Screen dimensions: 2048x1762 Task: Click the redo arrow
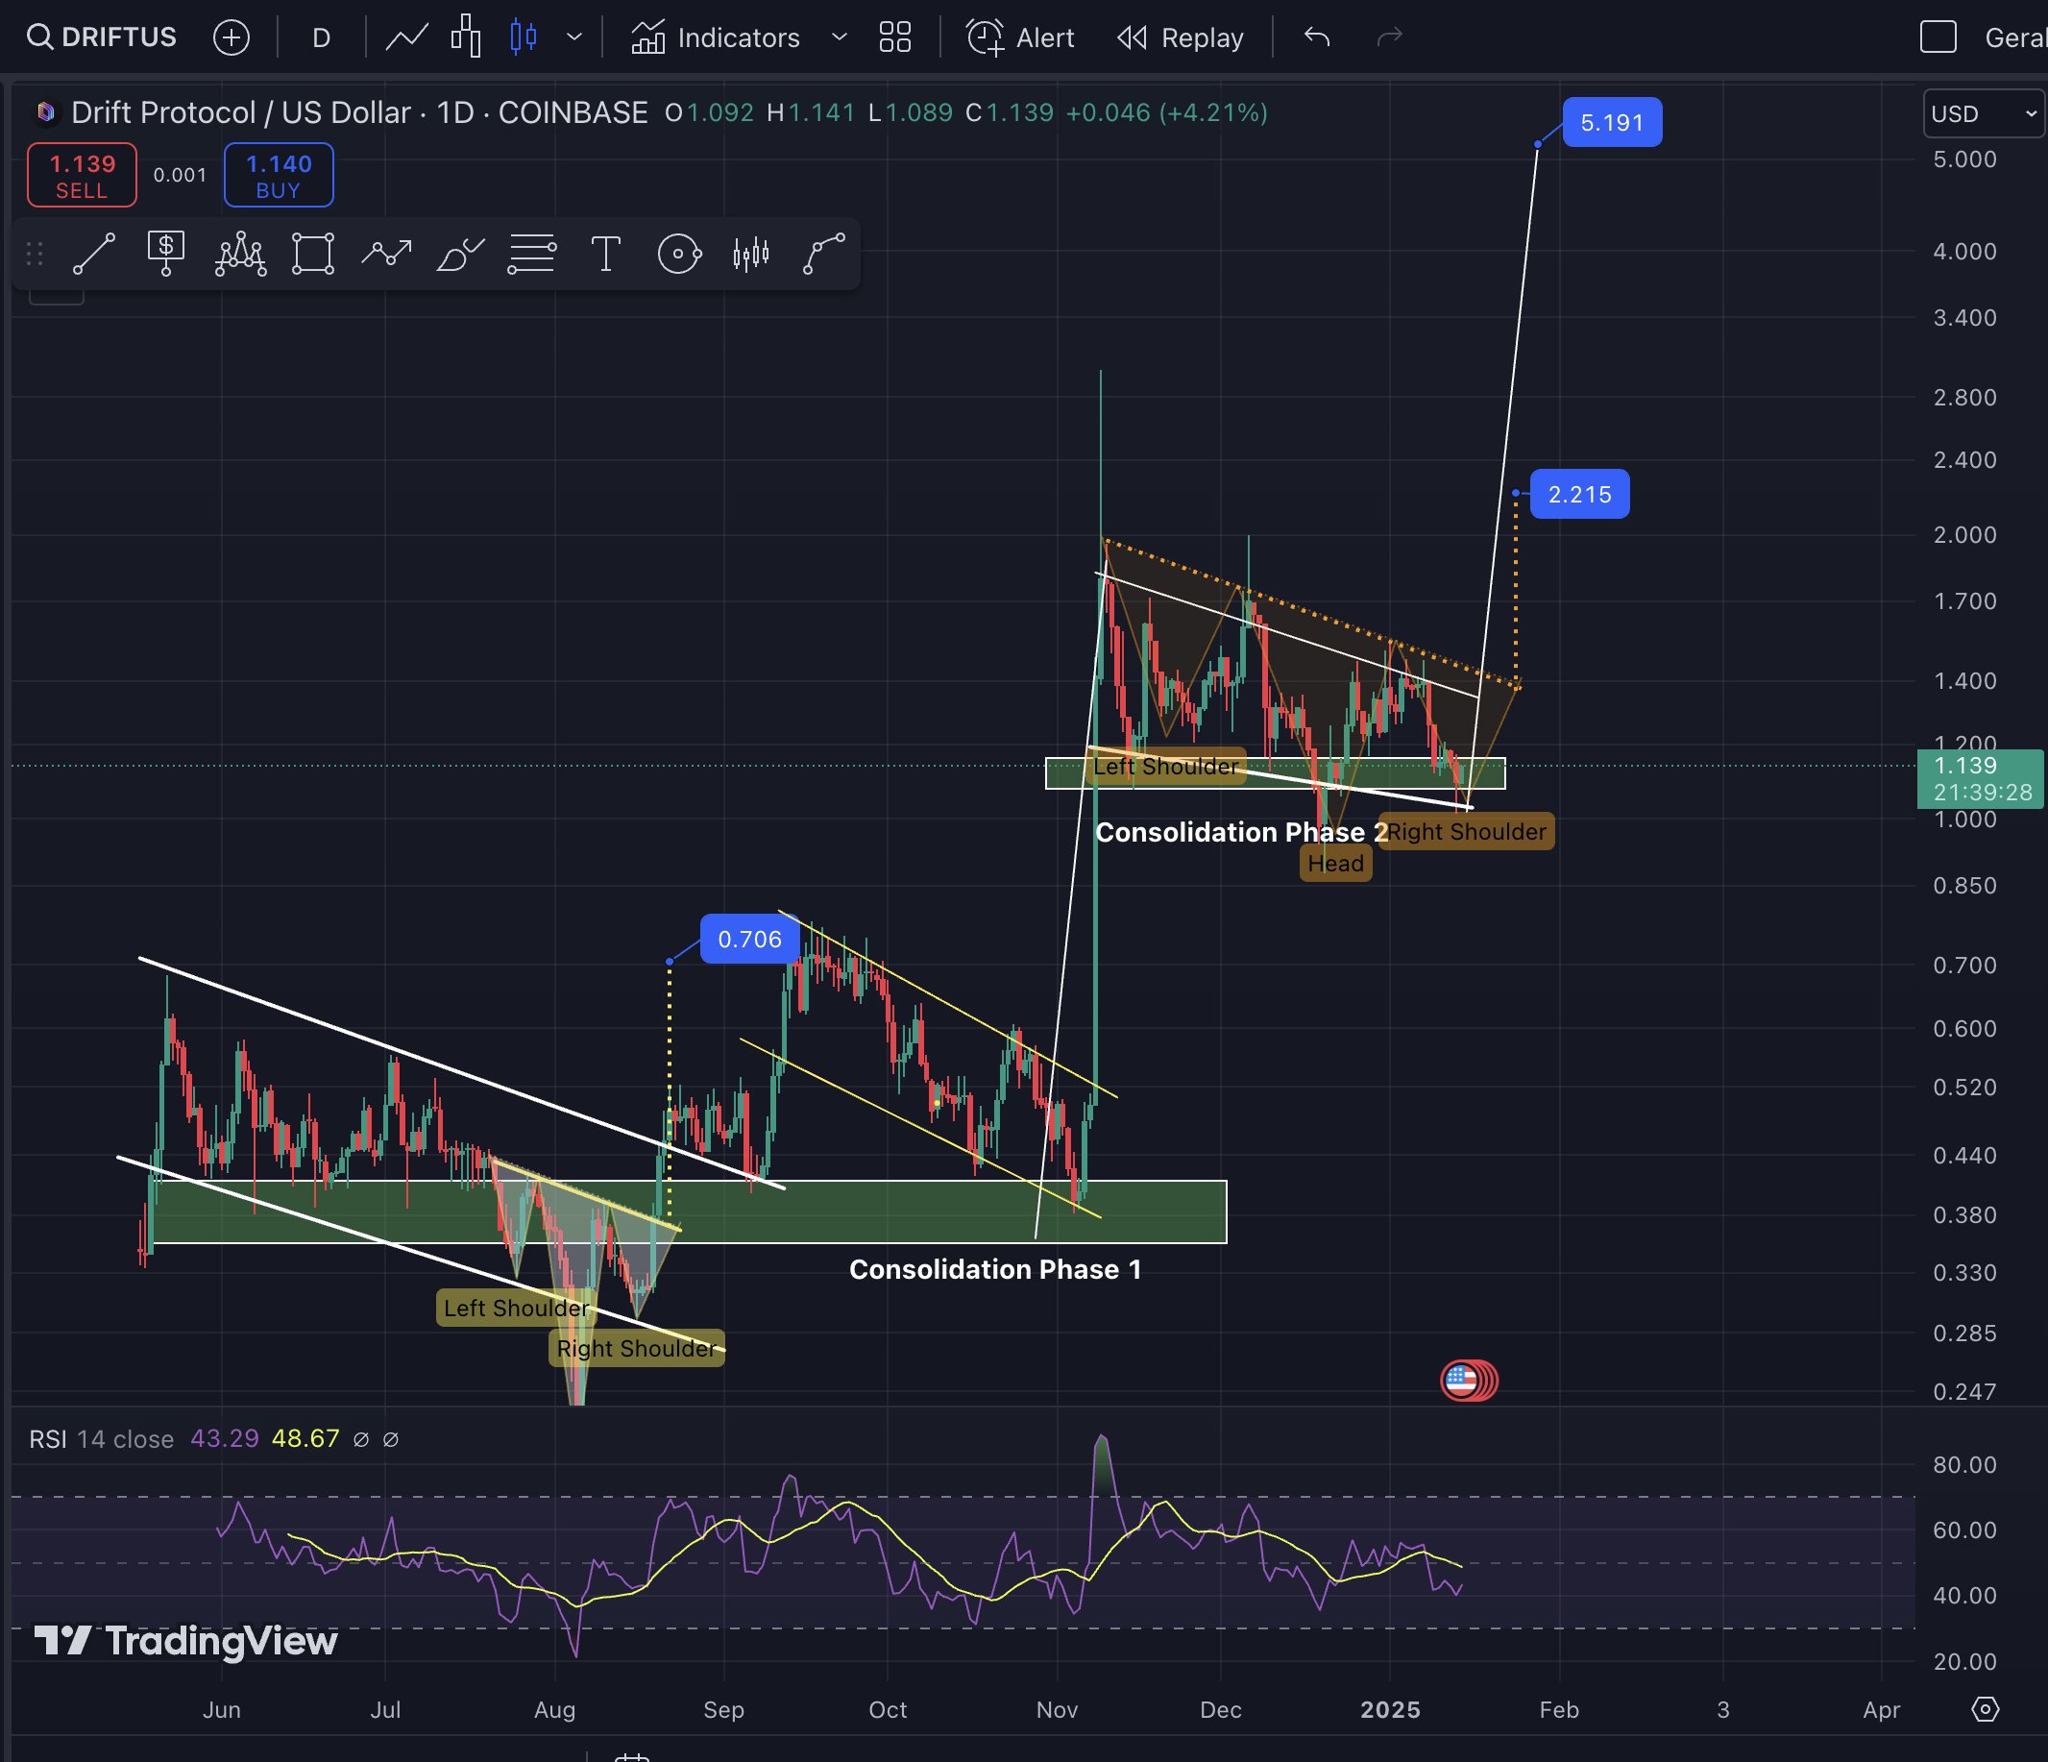1390,37
